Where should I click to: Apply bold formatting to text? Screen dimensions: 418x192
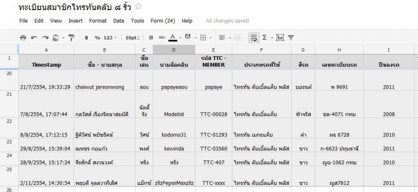pos(151,38)
